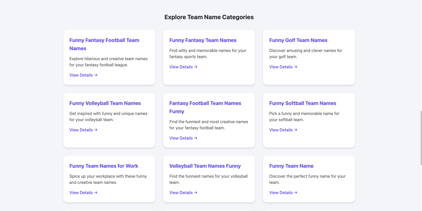The width and height of the screenshot is (422, 211).
Task: Click View Details under Funny Fantasy Team Names
Action: pyautogui.click(x=183, y=67)
